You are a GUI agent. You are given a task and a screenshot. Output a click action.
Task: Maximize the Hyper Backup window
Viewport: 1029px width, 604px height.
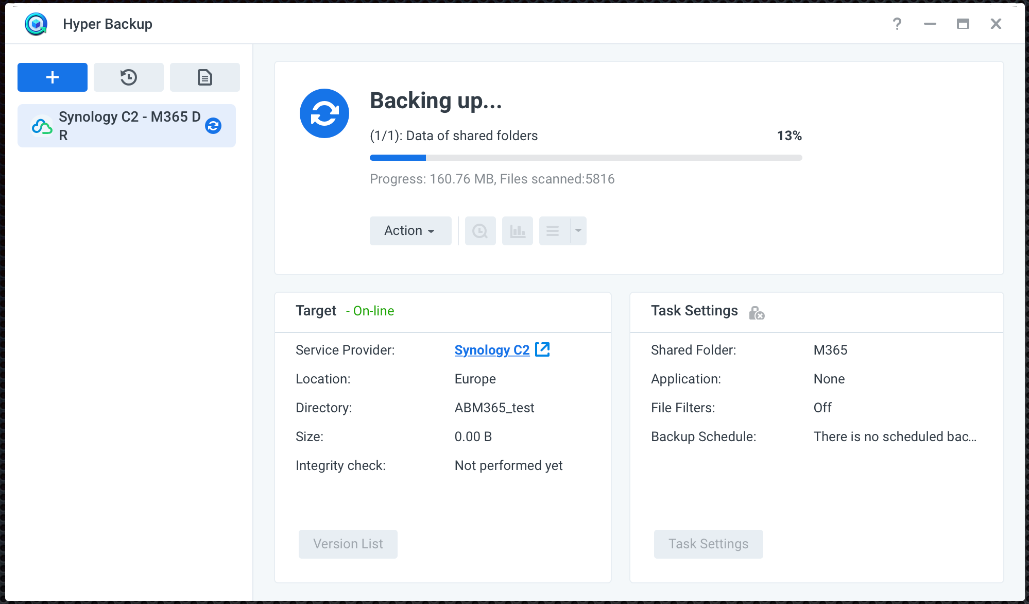[x=963, y=24]
